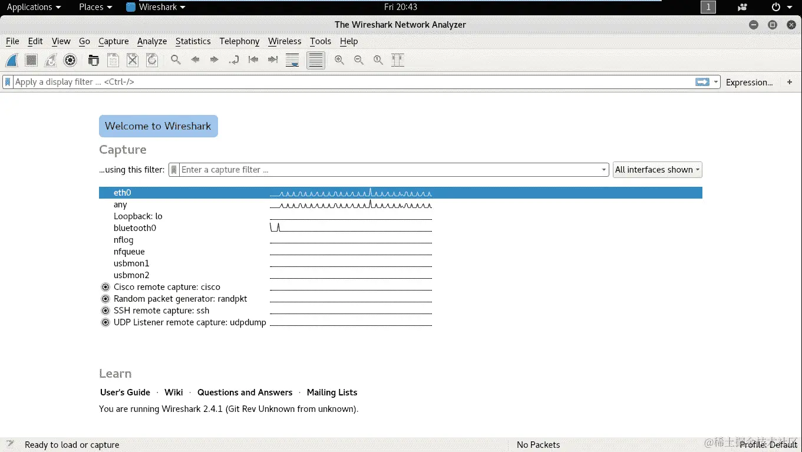Open a capture file using the folder icon
Image resolution: width=802 pixels, height=452 pixels.
94,60
